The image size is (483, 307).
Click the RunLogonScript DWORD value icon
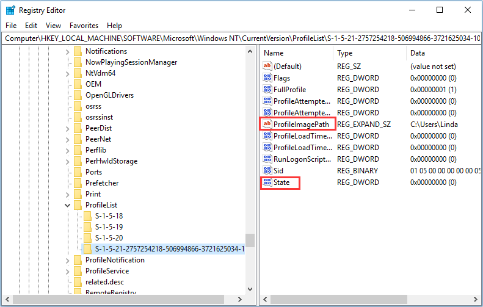[267, 159]
